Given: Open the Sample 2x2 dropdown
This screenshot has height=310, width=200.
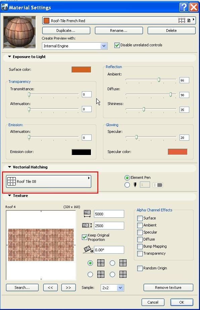Looking at the screenshot, I should coord(112,288).
